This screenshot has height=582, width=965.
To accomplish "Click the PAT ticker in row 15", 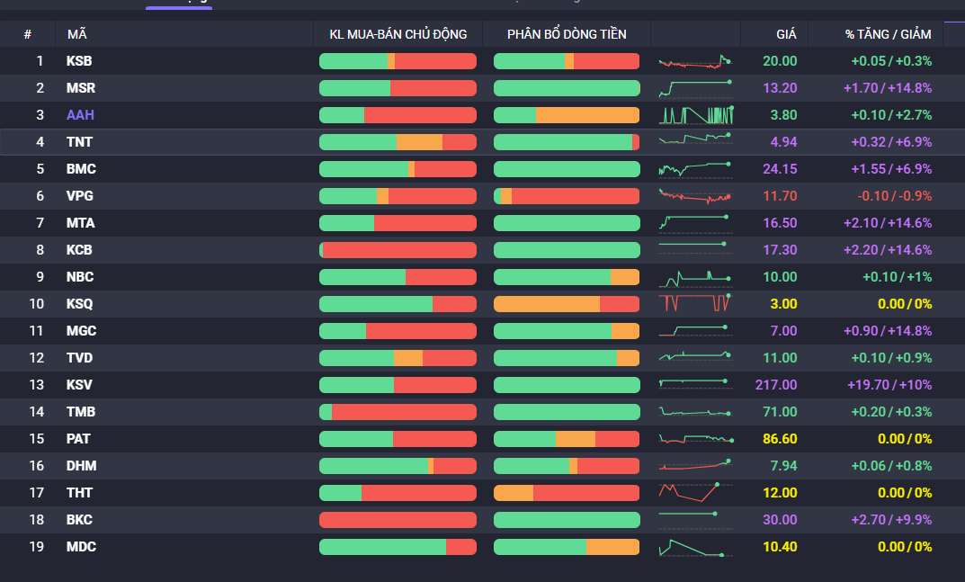I will 79,439.
